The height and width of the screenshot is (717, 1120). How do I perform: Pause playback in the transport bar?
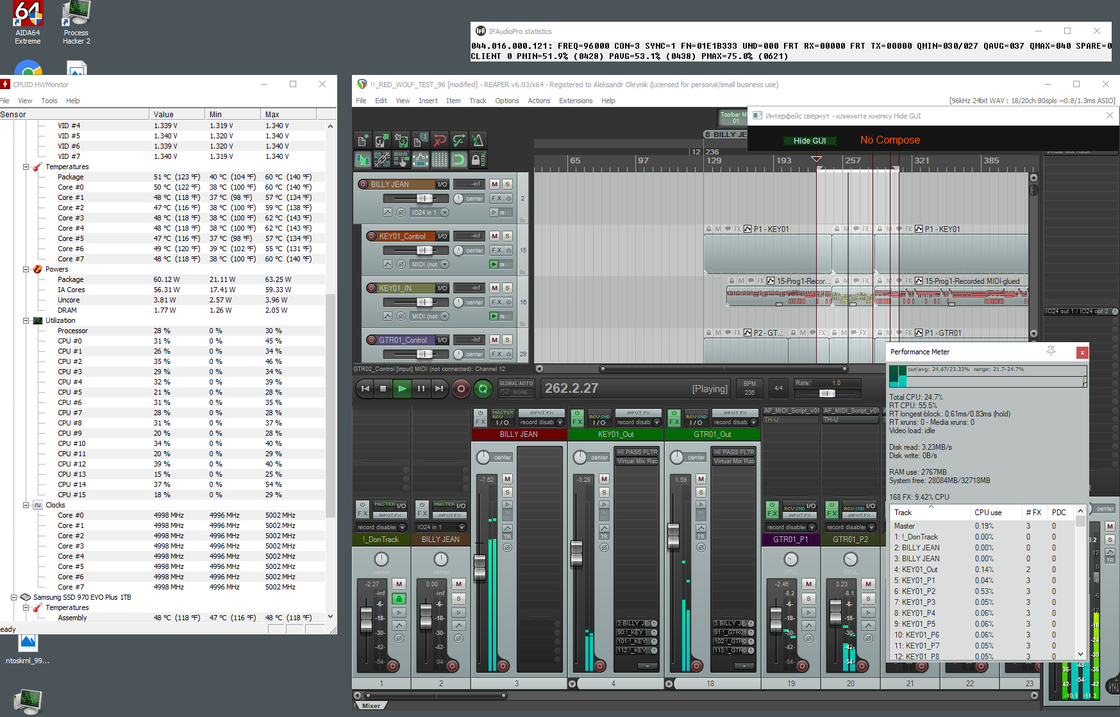(421, 388)
